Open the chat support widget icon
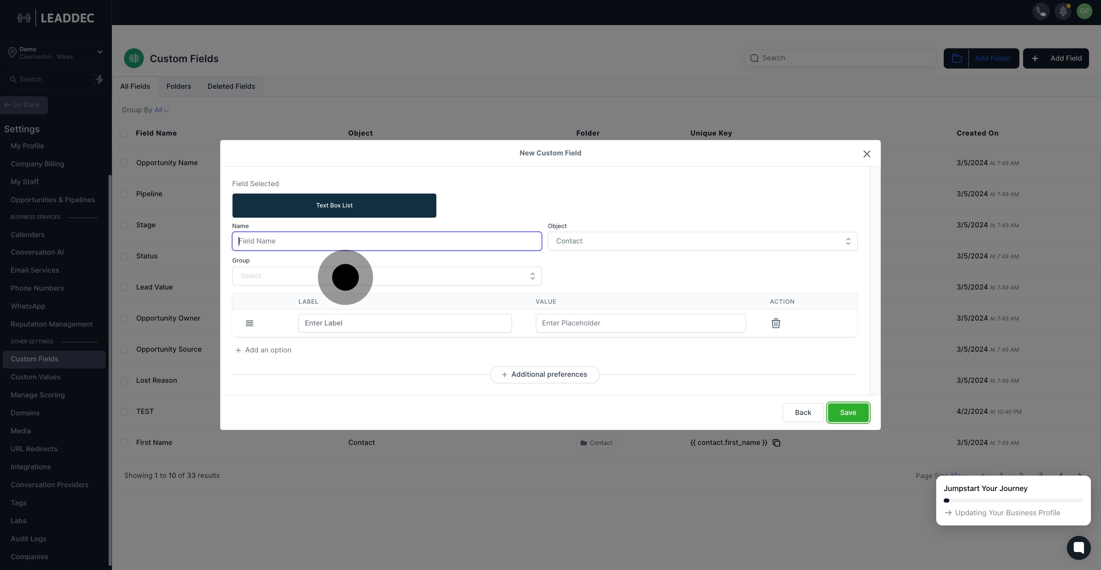 (x=1079, y=548)
